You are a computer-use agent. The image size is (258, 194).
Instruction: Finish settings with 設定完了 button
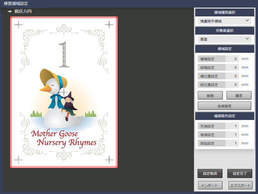(240, 173)
